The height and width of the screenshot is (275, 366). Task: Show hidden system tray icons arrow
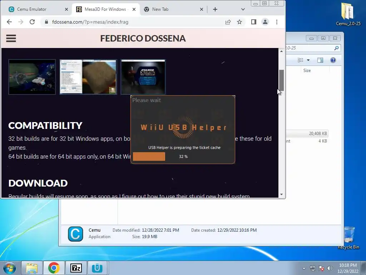pyautogui.click(x=304, y=268)
